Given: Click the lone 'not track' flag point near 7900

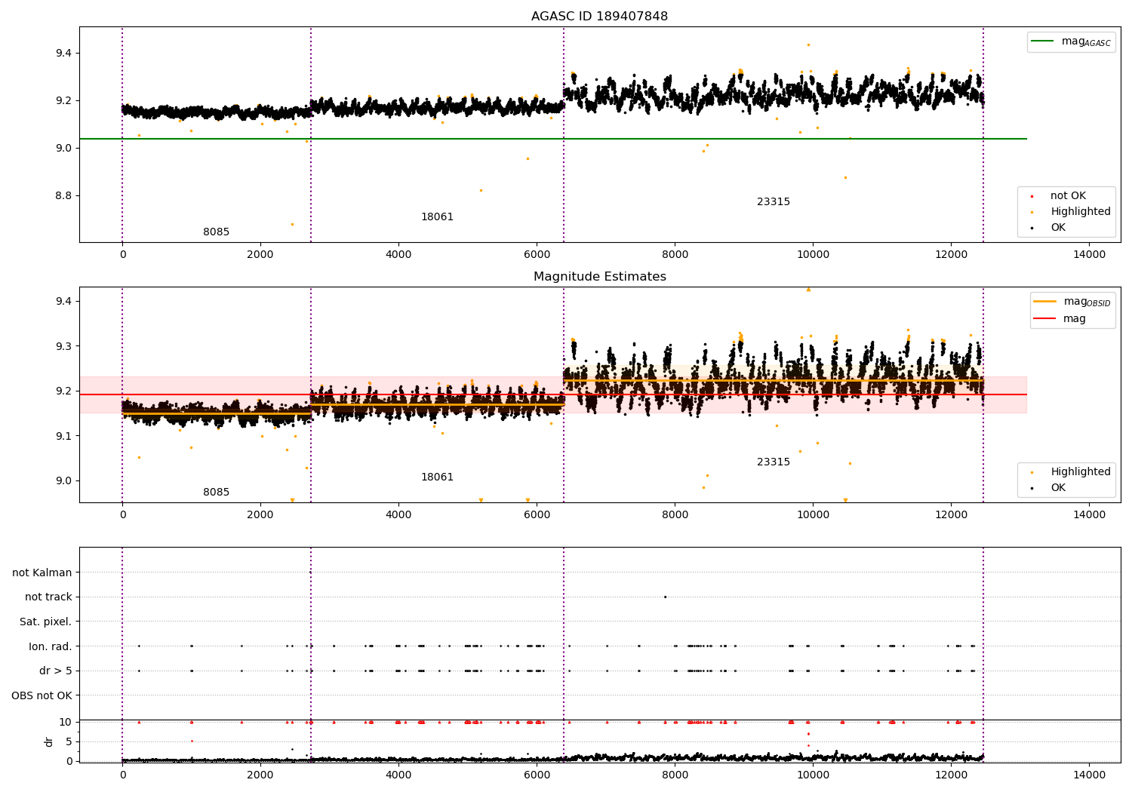Looking at the screenshot, I should pos(665,597).
